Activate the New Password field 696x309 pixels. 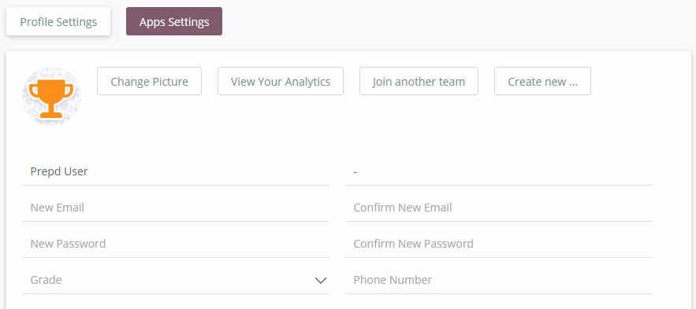point(176,244)
